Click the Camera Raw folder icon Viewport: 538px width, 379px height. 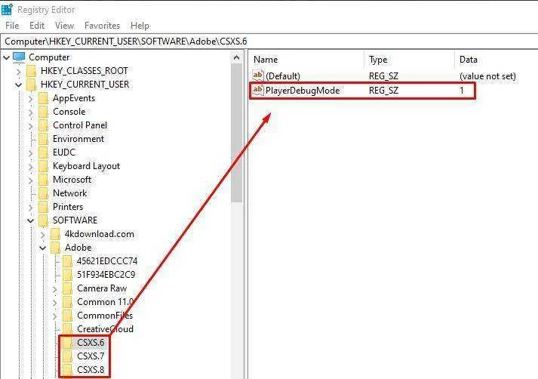click(x=68, y=288)
